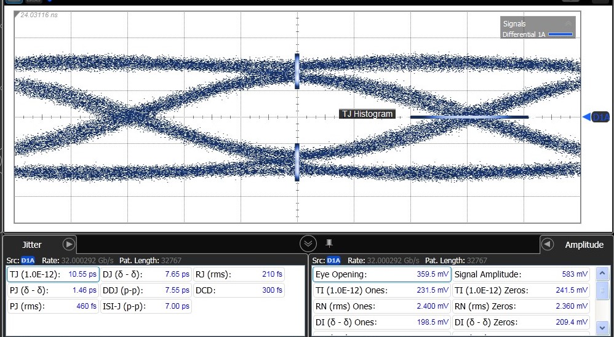The image size is (614, 337).
Task: Select the Signal Amplitude measurement
Action: 520,274
